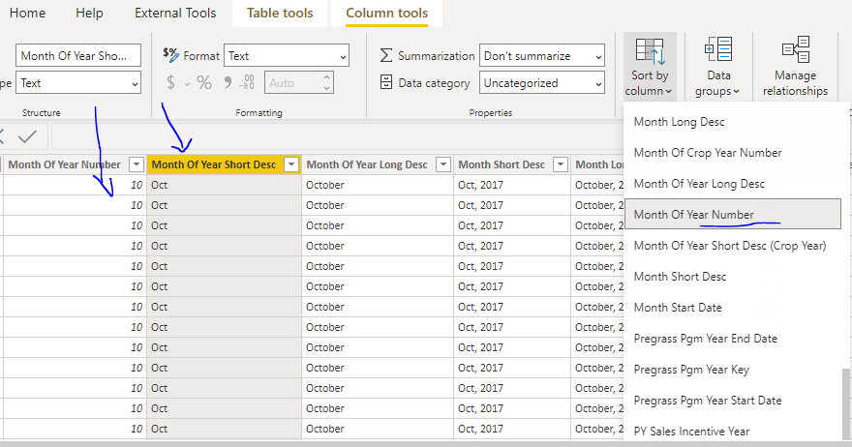The image size is (852, 447).
Task: Toggle thousands separator comma icon
Action: [x=228, y=82]
